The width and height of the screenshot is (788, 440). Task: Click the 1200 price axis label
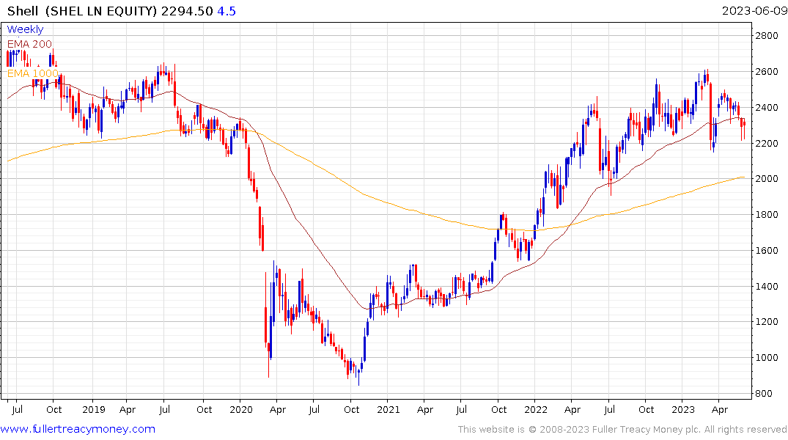coord(767,322)
